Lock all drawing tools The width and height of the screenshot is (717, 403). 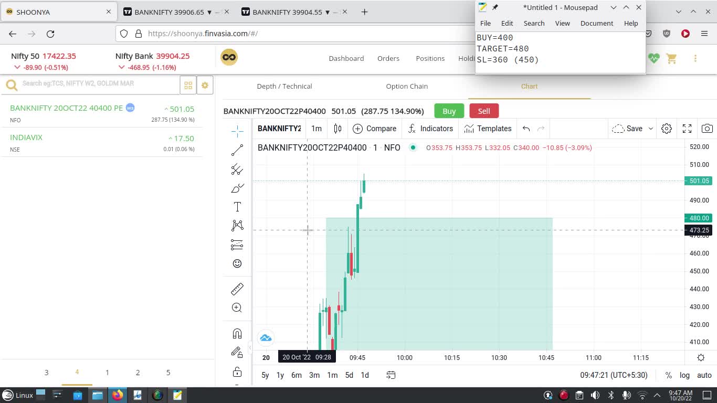pyautogui.click(x=237, y=372)
